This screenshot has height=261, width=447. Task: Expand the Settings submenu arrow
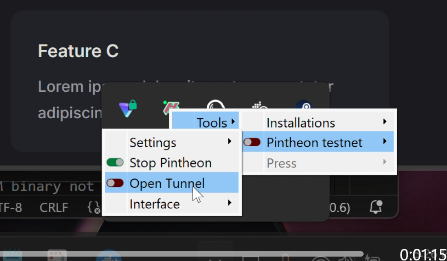point(229,142)
